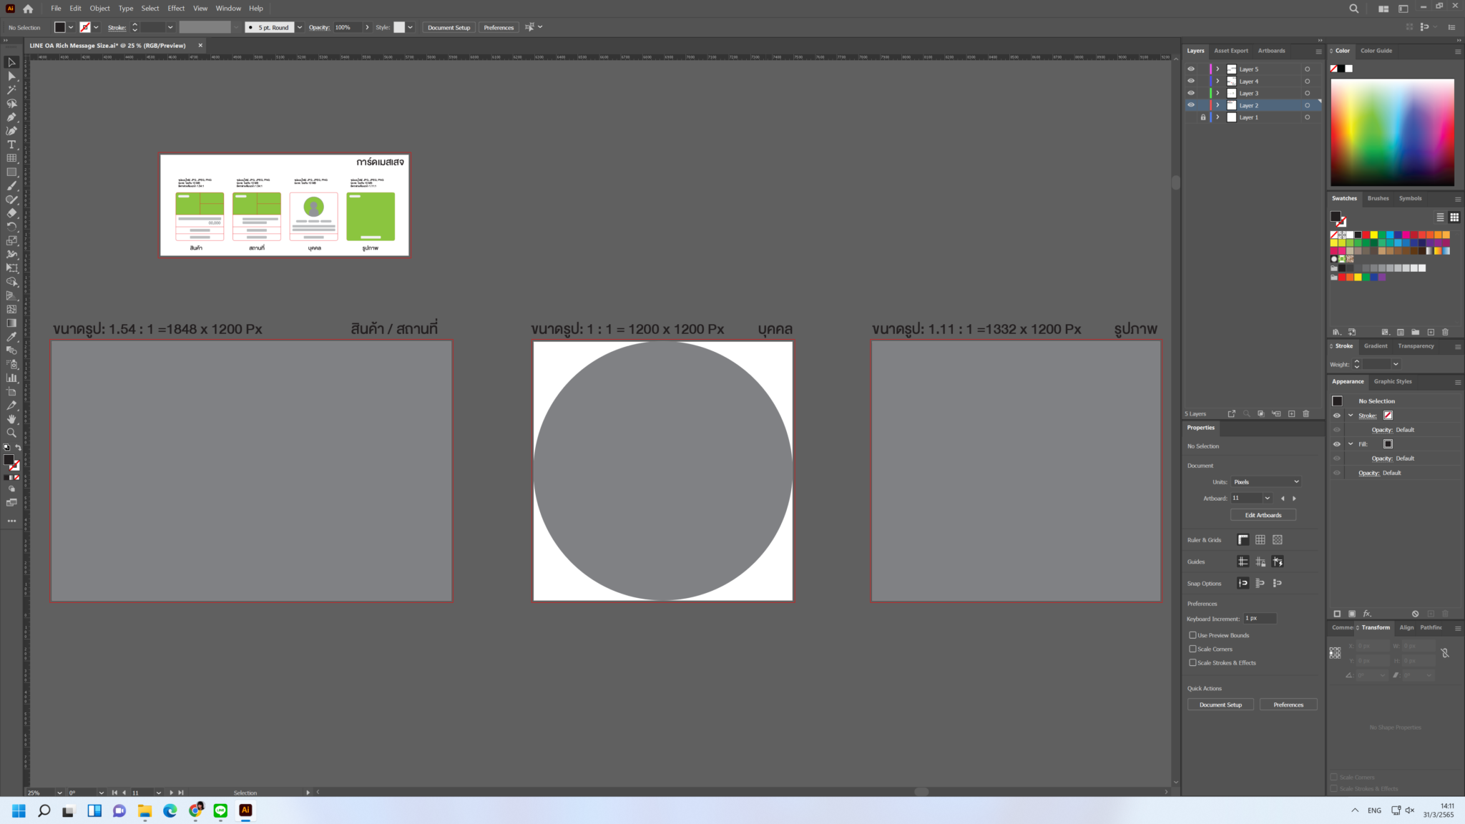Image resolution: width=1465 pixels, height=824 pixels.
Task: Select the Rectangle tool
Action: [x=11, y=172]
